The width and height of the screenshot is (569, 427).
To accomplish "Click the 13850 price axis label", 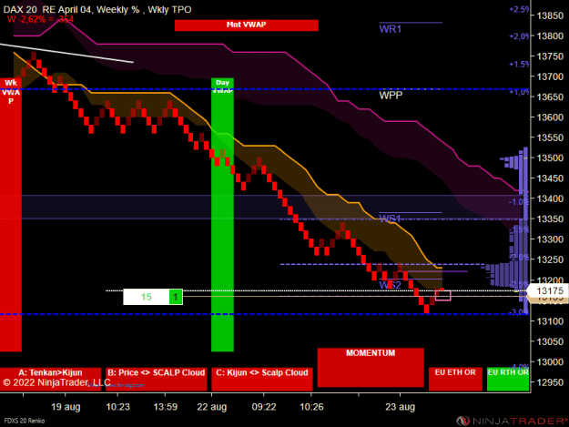I will [x=550, y=15].
